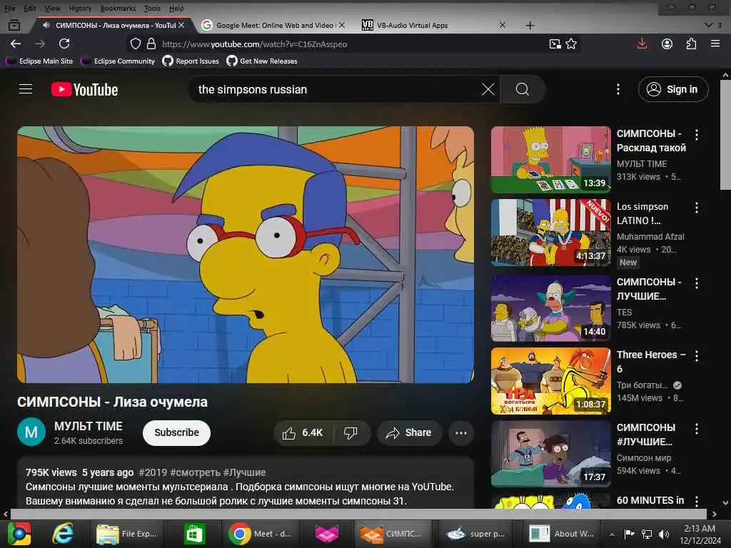Close the VB-Audio Virtual Apps tab
This screenshot has width=731, height=548.
(x=503, y=25)
